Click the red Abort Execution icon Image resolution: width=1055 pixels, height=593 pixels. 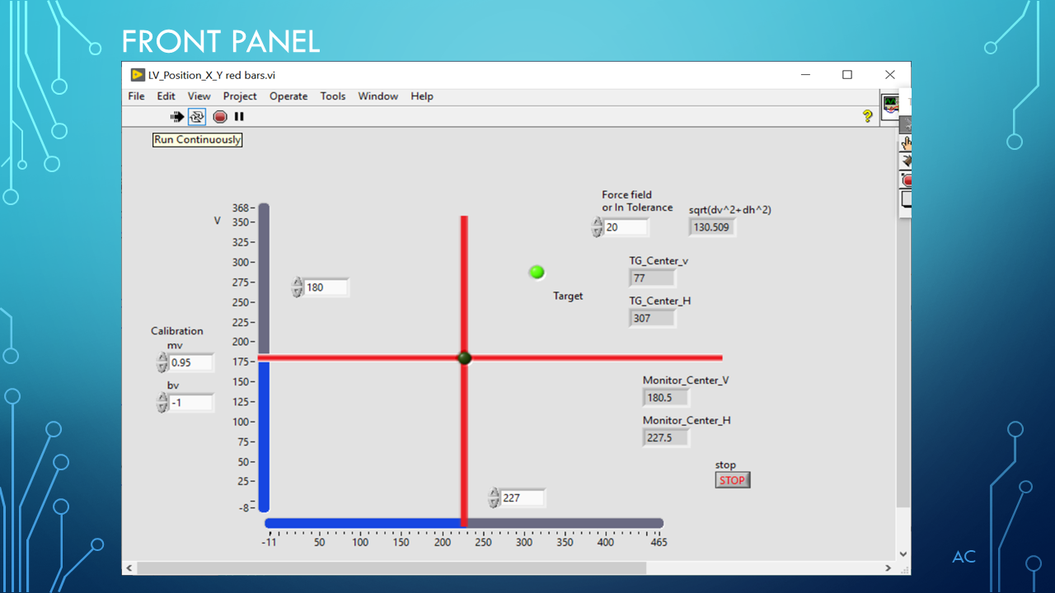point(220,117)
